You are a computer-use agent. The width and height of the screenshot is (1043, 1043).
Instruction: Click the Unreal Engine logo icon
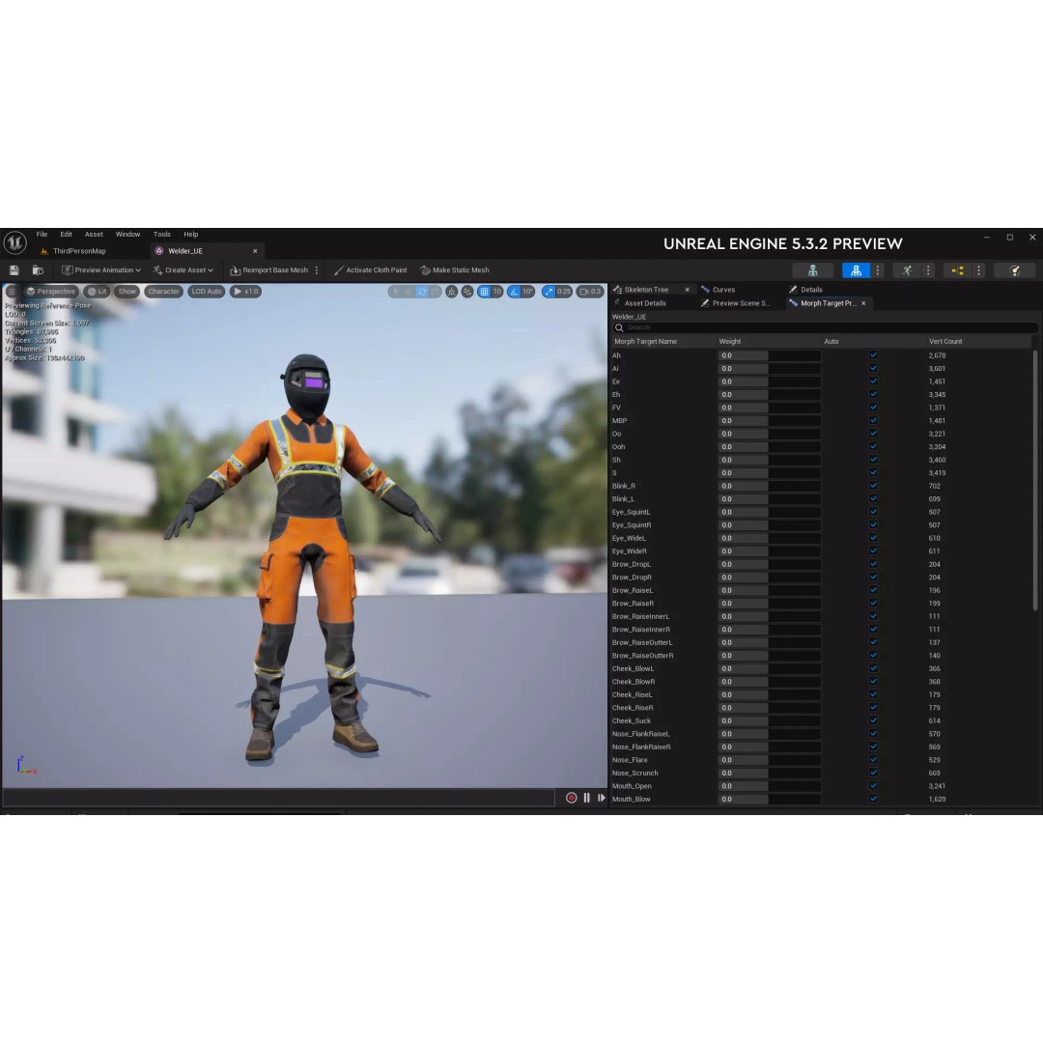[14, 242]
